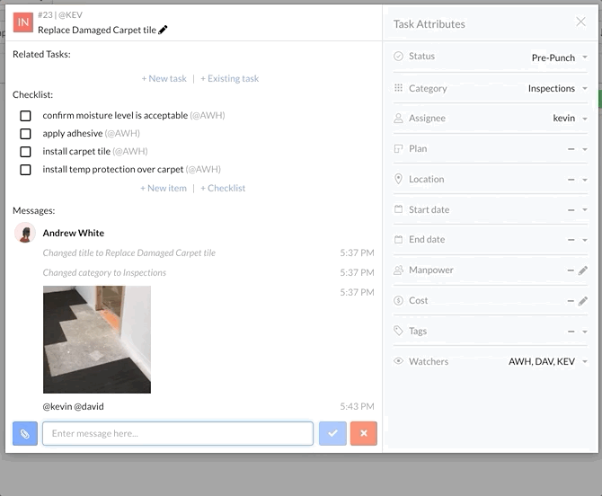Click the Watchers eye icon
This screenshot has width=602, height=496.
[399, 361]
